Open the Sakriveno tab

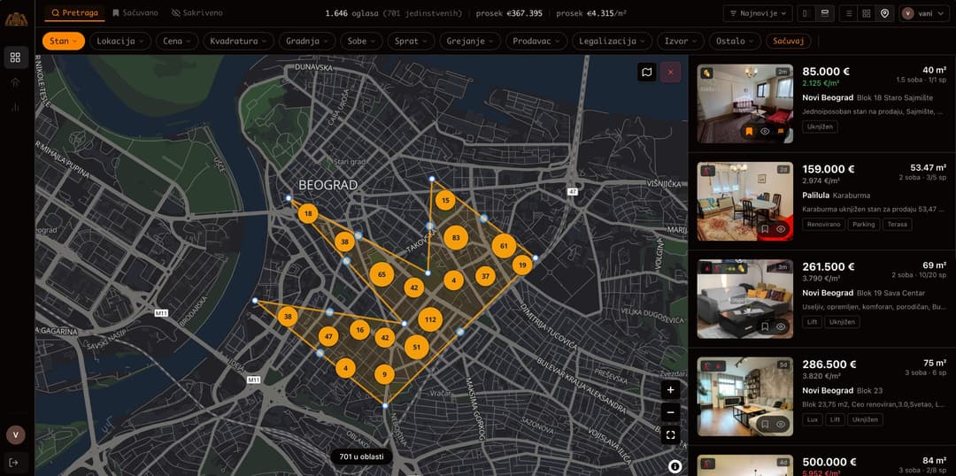tap(197, 13)
